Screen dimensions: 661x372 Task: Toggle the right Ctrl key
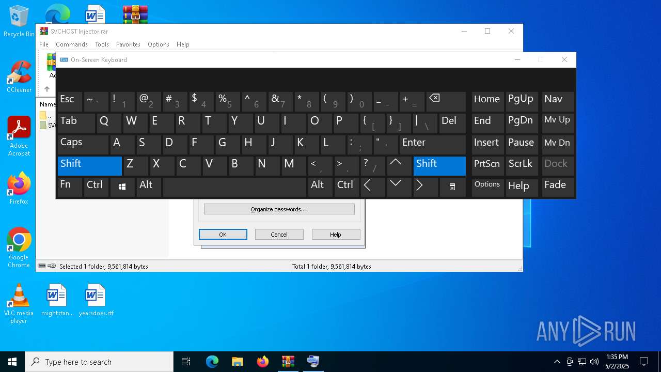347,187
